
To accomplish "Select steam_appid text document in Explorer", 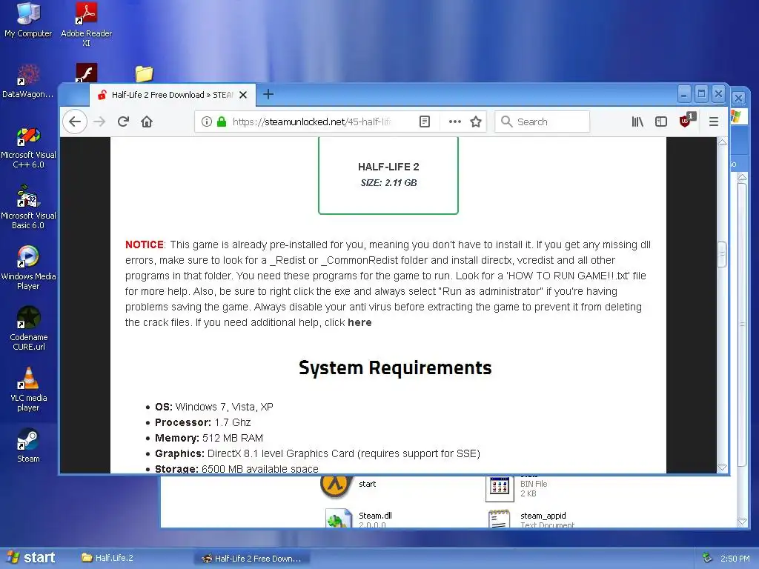I will coord(531,519).
